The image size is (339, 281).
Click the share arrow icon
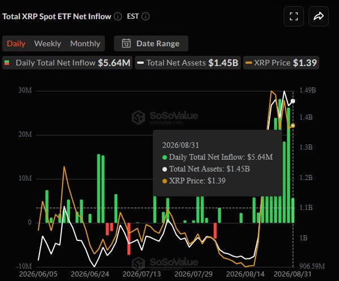click(319, 16)
